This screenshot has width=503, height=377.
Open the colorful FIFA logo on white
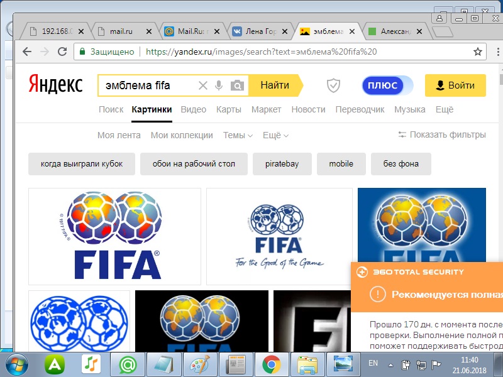pyautogui.click(x=114, y=236)
